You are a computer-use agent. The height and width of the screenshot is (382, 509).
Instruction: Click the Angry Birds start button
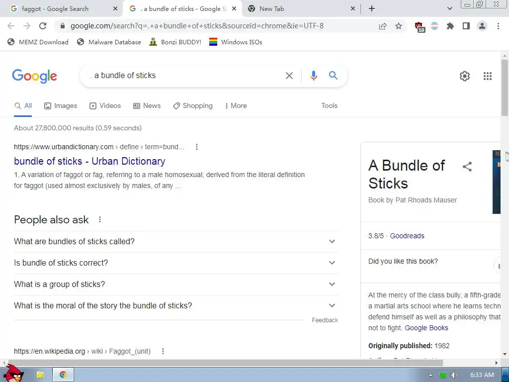pyautogui.click(x=13, y=373)
